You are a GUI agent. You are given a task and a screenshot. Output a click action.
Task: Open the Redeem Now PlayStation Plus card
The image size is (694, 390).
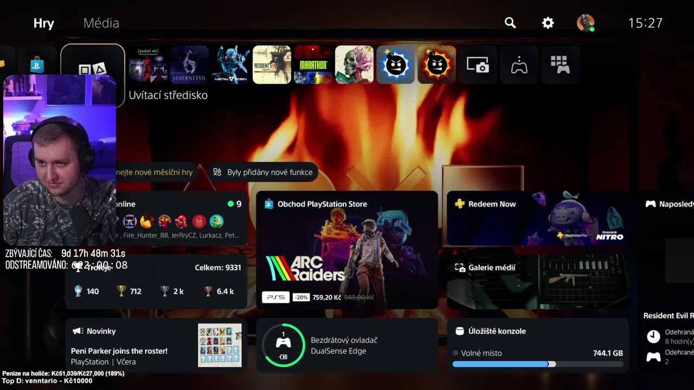[538, 218]
